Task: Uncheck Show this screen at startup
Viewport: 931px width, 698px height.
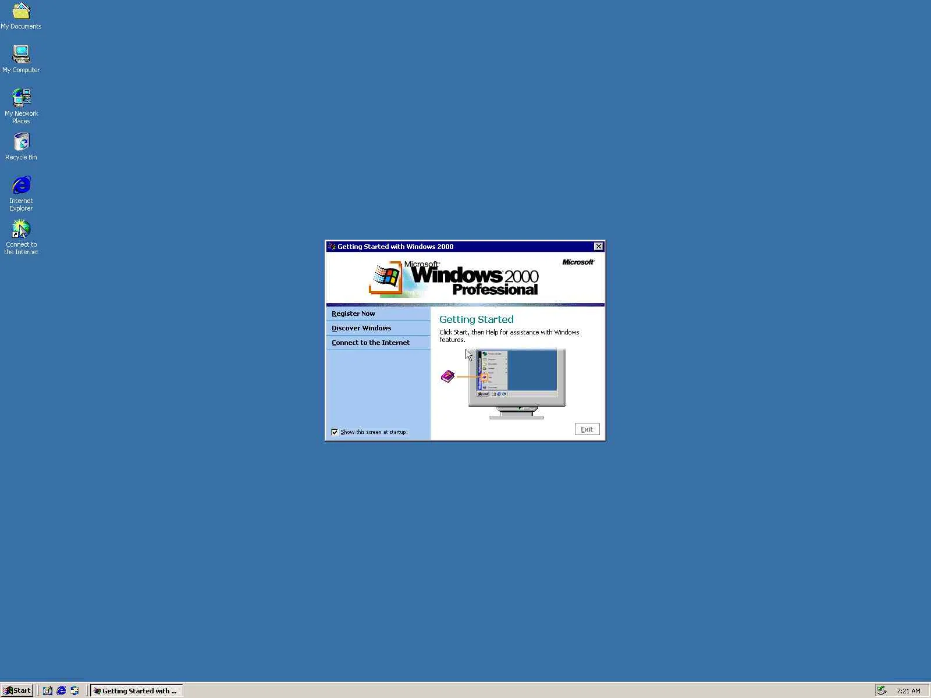Action: click(335, 432)
